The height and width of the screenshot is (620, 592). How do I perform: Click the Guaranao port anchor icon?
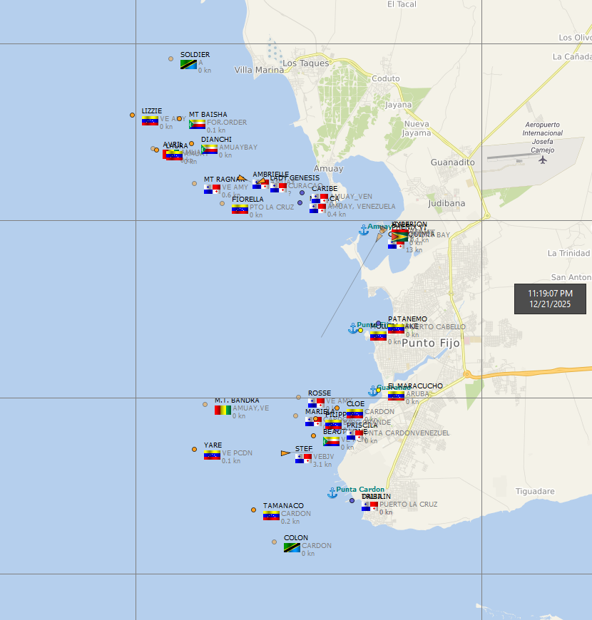coord(373,391)
